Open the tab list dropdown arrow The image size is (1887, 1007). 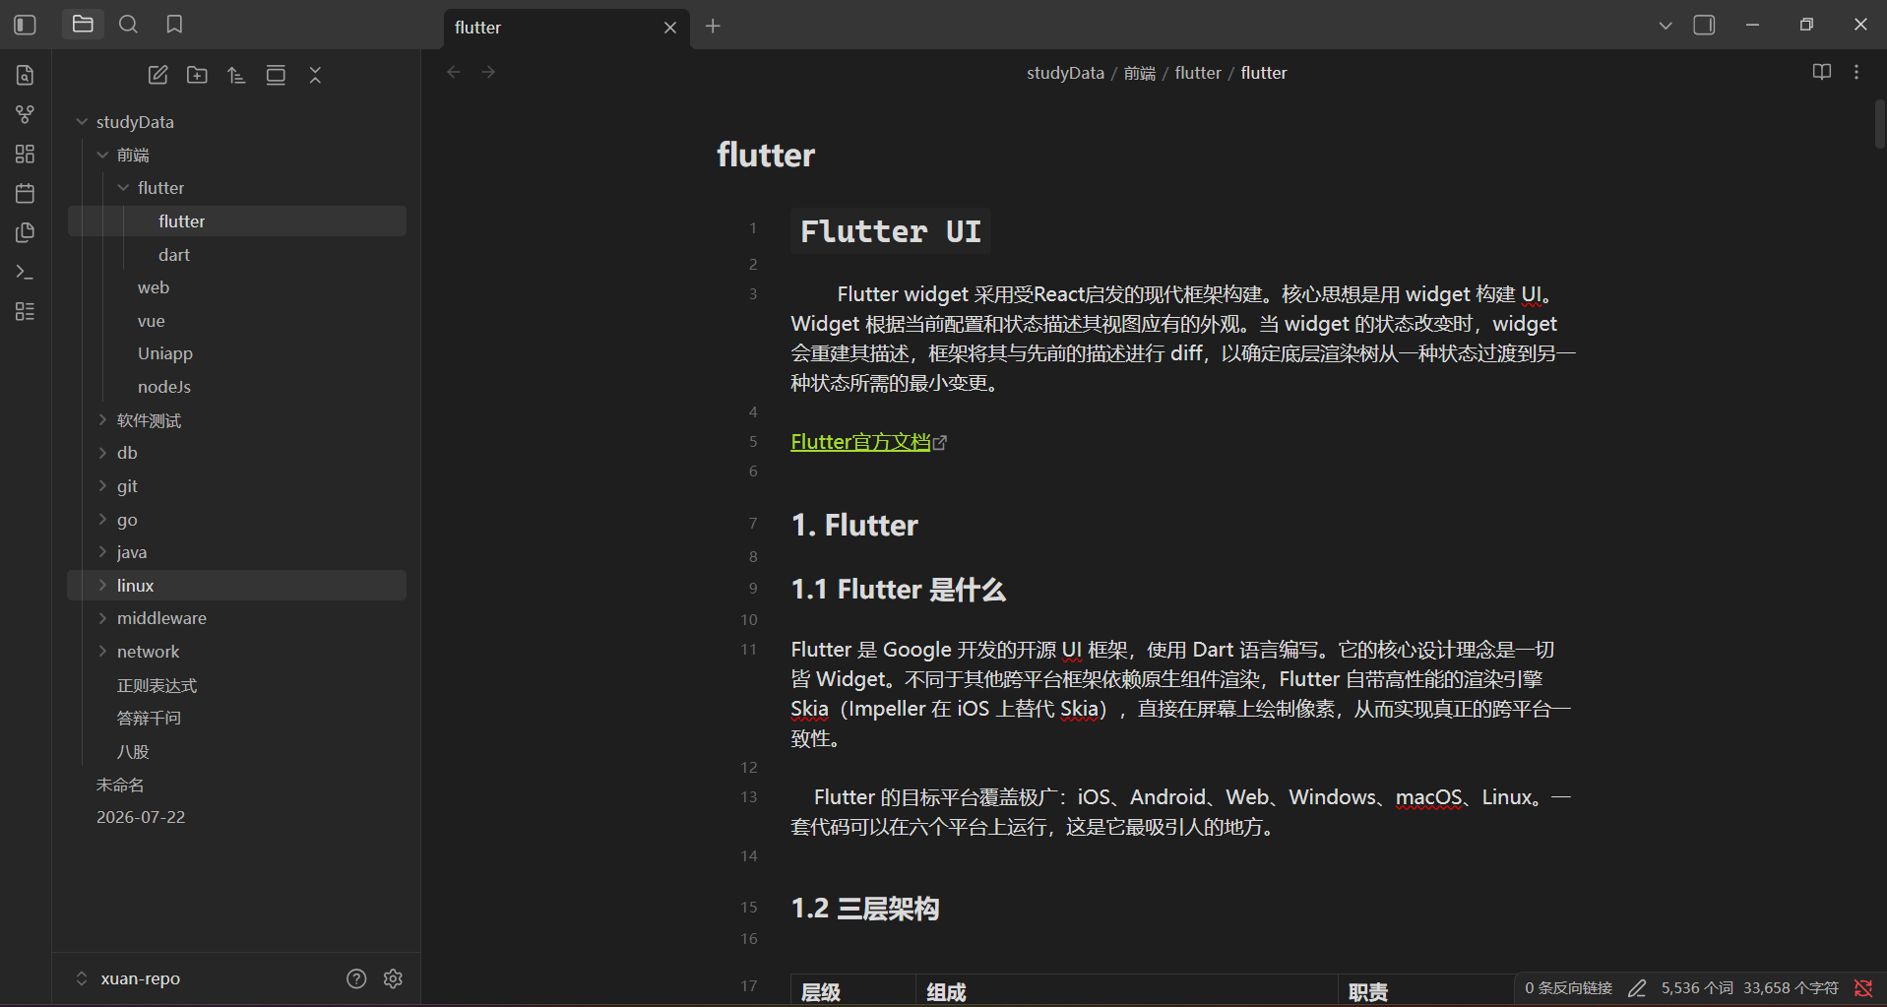point(1666,26)
